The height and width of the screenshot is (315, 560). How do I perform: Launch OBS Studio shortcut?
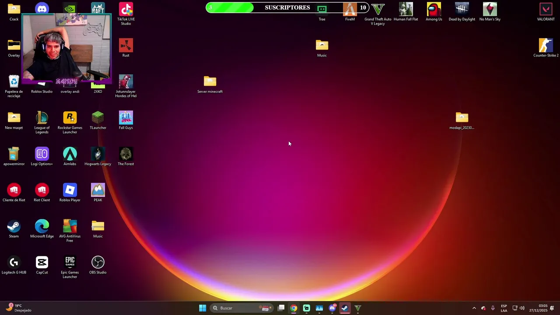pyautogui.click(x=98, y=265)
